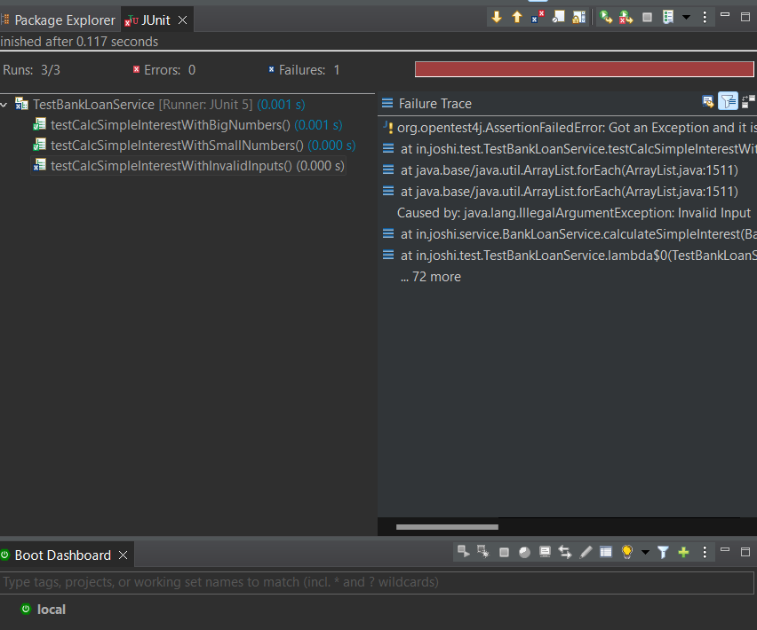Open TestBankLoanService.testCalcSimpleInterestWit stack frame
Viewport: 757px width, 630px height.
pos(570,149)
